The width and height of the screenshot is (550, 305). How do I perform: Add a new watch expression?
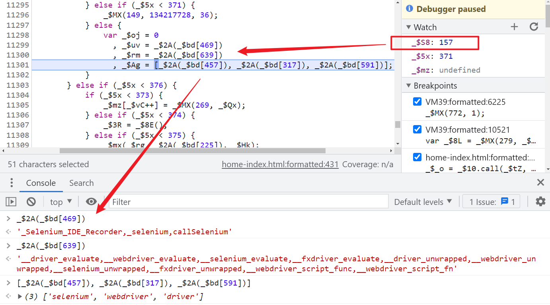pyautogui.click(x=515, y=27)
